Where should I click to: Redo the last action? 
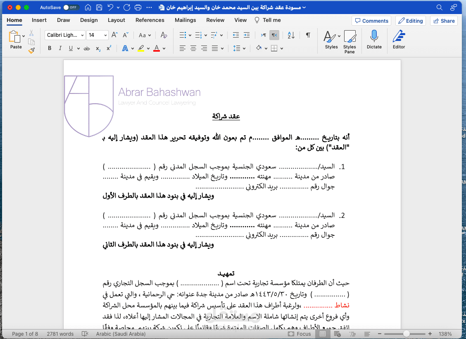click(x=127, y=7)
